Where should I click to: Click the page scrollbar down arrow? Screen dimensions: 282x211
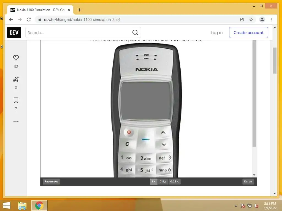(275, 194)
